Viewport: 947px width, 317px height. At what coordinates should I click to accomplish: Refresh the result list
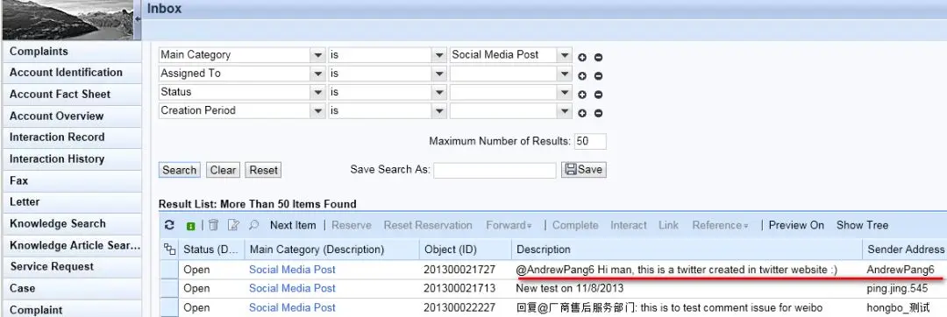(x=170, y=225)
